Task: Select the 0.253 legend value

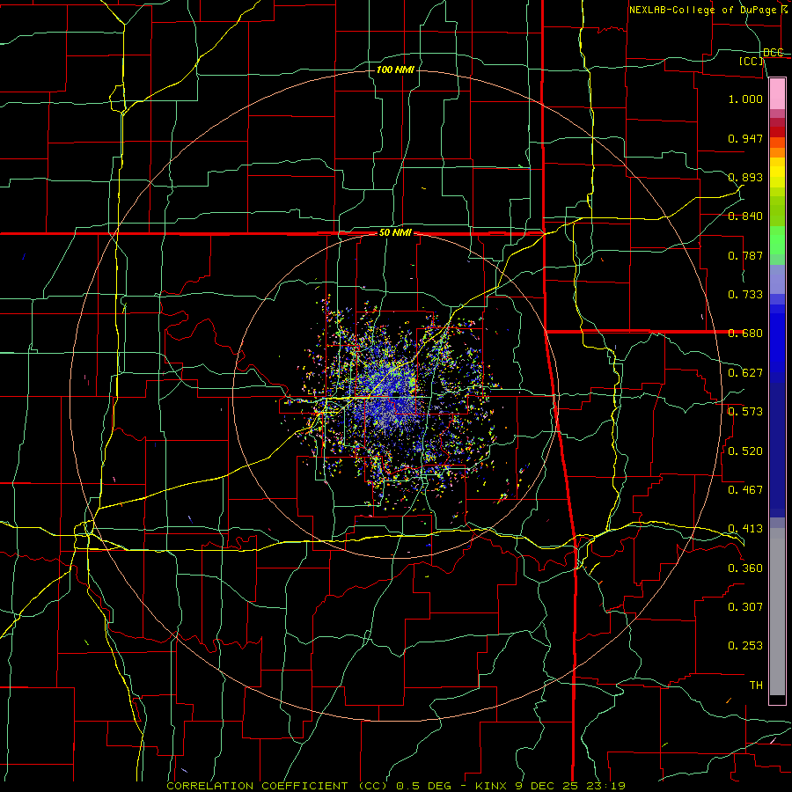Action: pyautogui.click(x=745, y=646)
